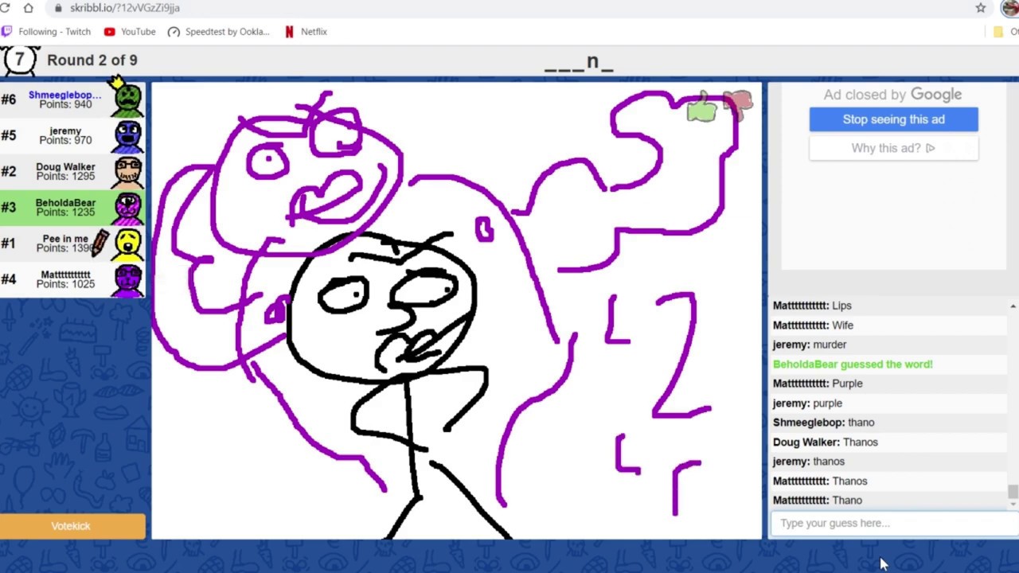Click chat message 'Mattttttttttt: Wife'
1019x573 pixels.
click(813, 325)
